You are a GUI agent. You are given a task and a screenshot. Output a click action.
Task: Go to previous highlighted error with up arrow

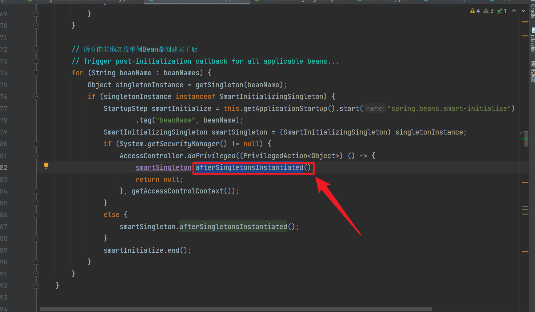point(514,11)
